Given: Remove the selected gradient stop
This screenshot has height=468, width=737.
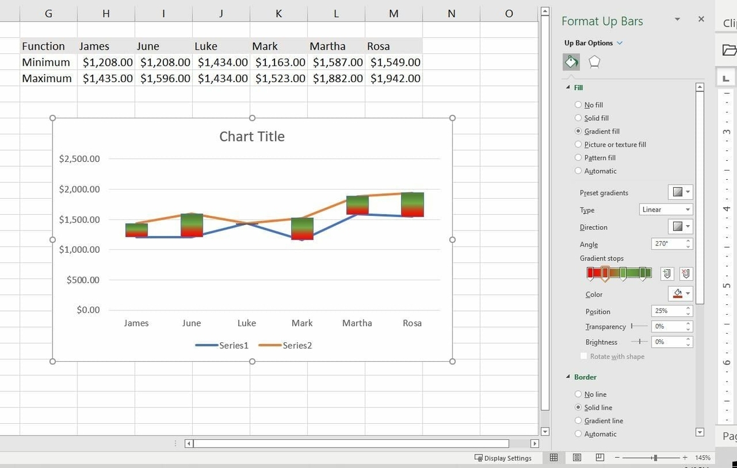Looking at the screenshot, I should click(x=685, y=274).
